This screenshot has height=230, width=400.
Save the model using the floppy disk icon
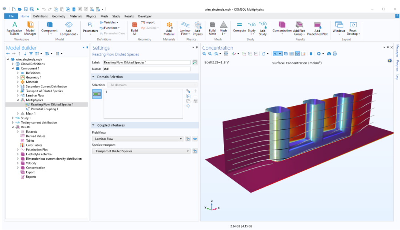(26, 10)
